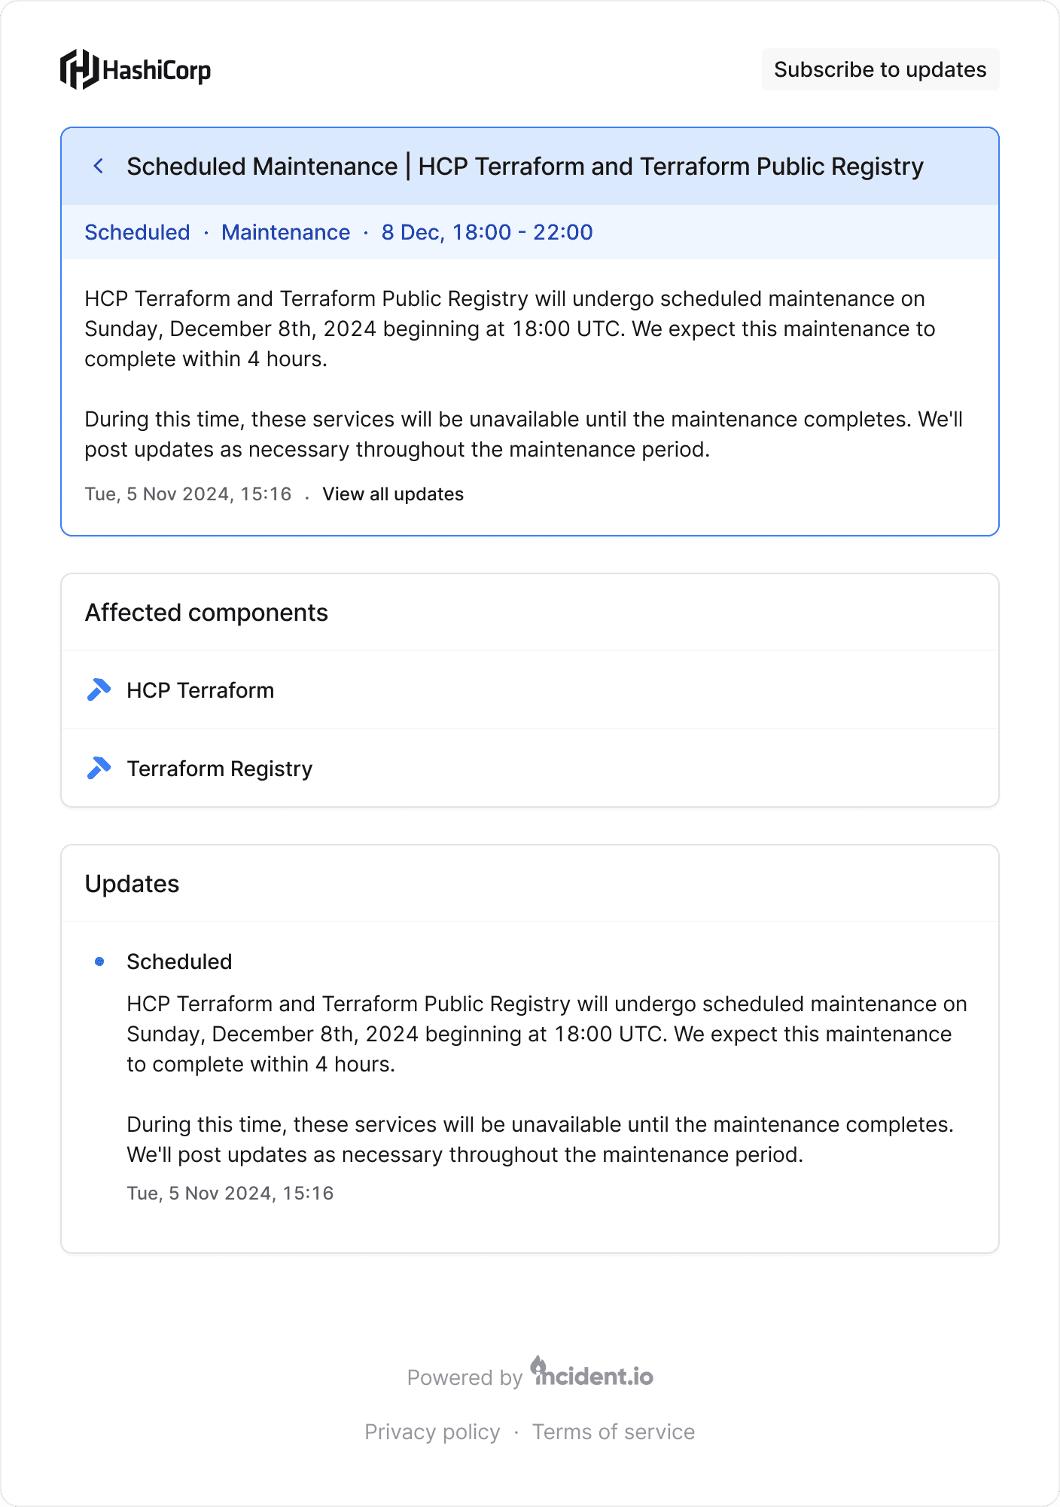Screen dimensions: 1060x1507
Task: Click the Maintenance type label
Action: 285,232
